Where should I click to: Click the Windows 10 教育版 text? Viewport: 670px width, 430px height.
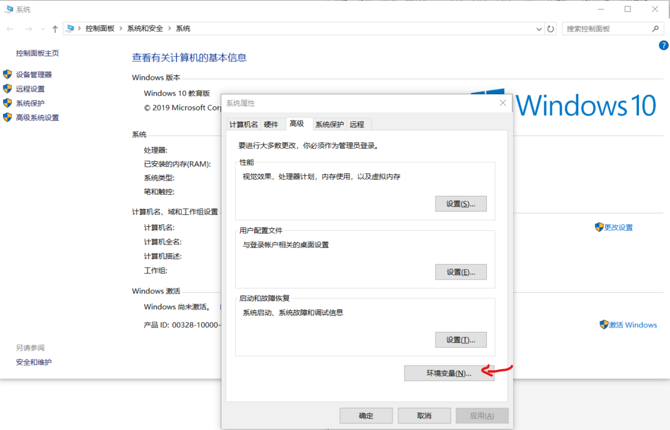click(x=177, y=93)
